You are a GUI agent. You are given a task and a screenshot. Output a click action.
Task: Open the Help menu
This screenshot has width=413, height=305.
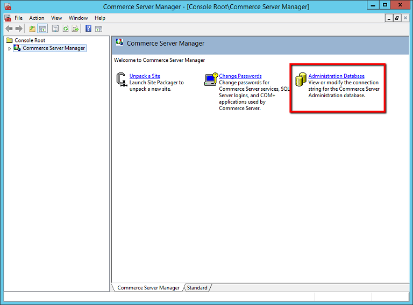(100, 18)
